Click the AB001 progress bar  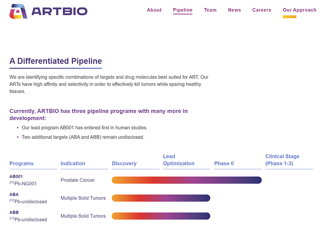point(187,180)
